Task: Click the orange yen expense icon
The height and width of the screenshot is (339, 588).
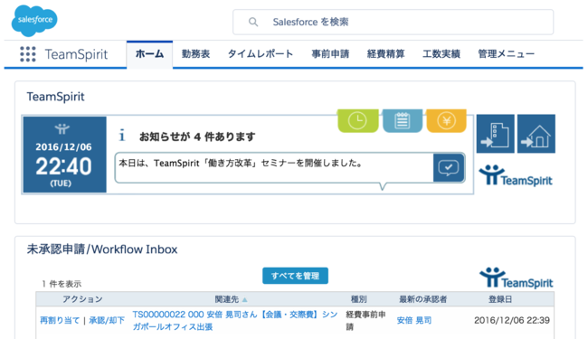Action: 446,120
